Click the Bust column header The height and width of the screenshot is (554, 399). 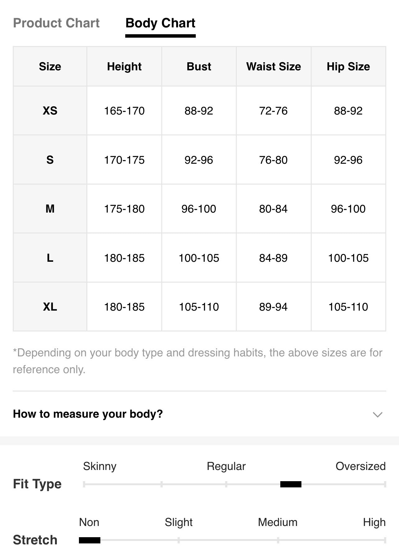pos(199,66)
